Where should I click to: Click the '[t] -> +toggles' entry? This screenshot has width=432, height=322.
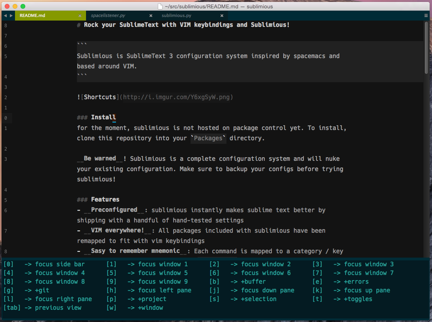tap(342, 299)
